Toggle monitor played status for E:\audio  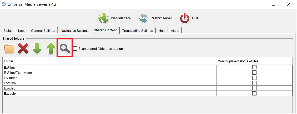point(254,93)
